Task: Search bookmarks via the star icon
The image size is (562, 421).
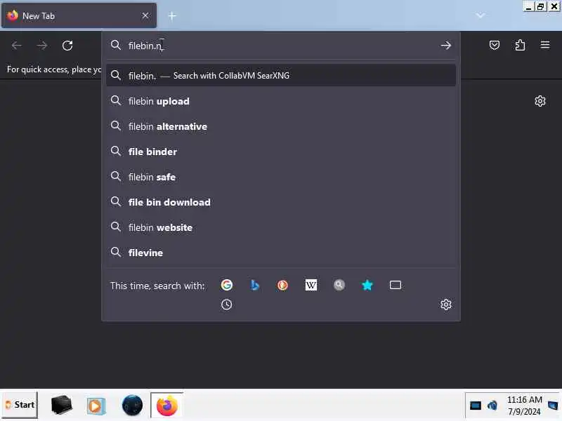Action: (x=367, y=285)
